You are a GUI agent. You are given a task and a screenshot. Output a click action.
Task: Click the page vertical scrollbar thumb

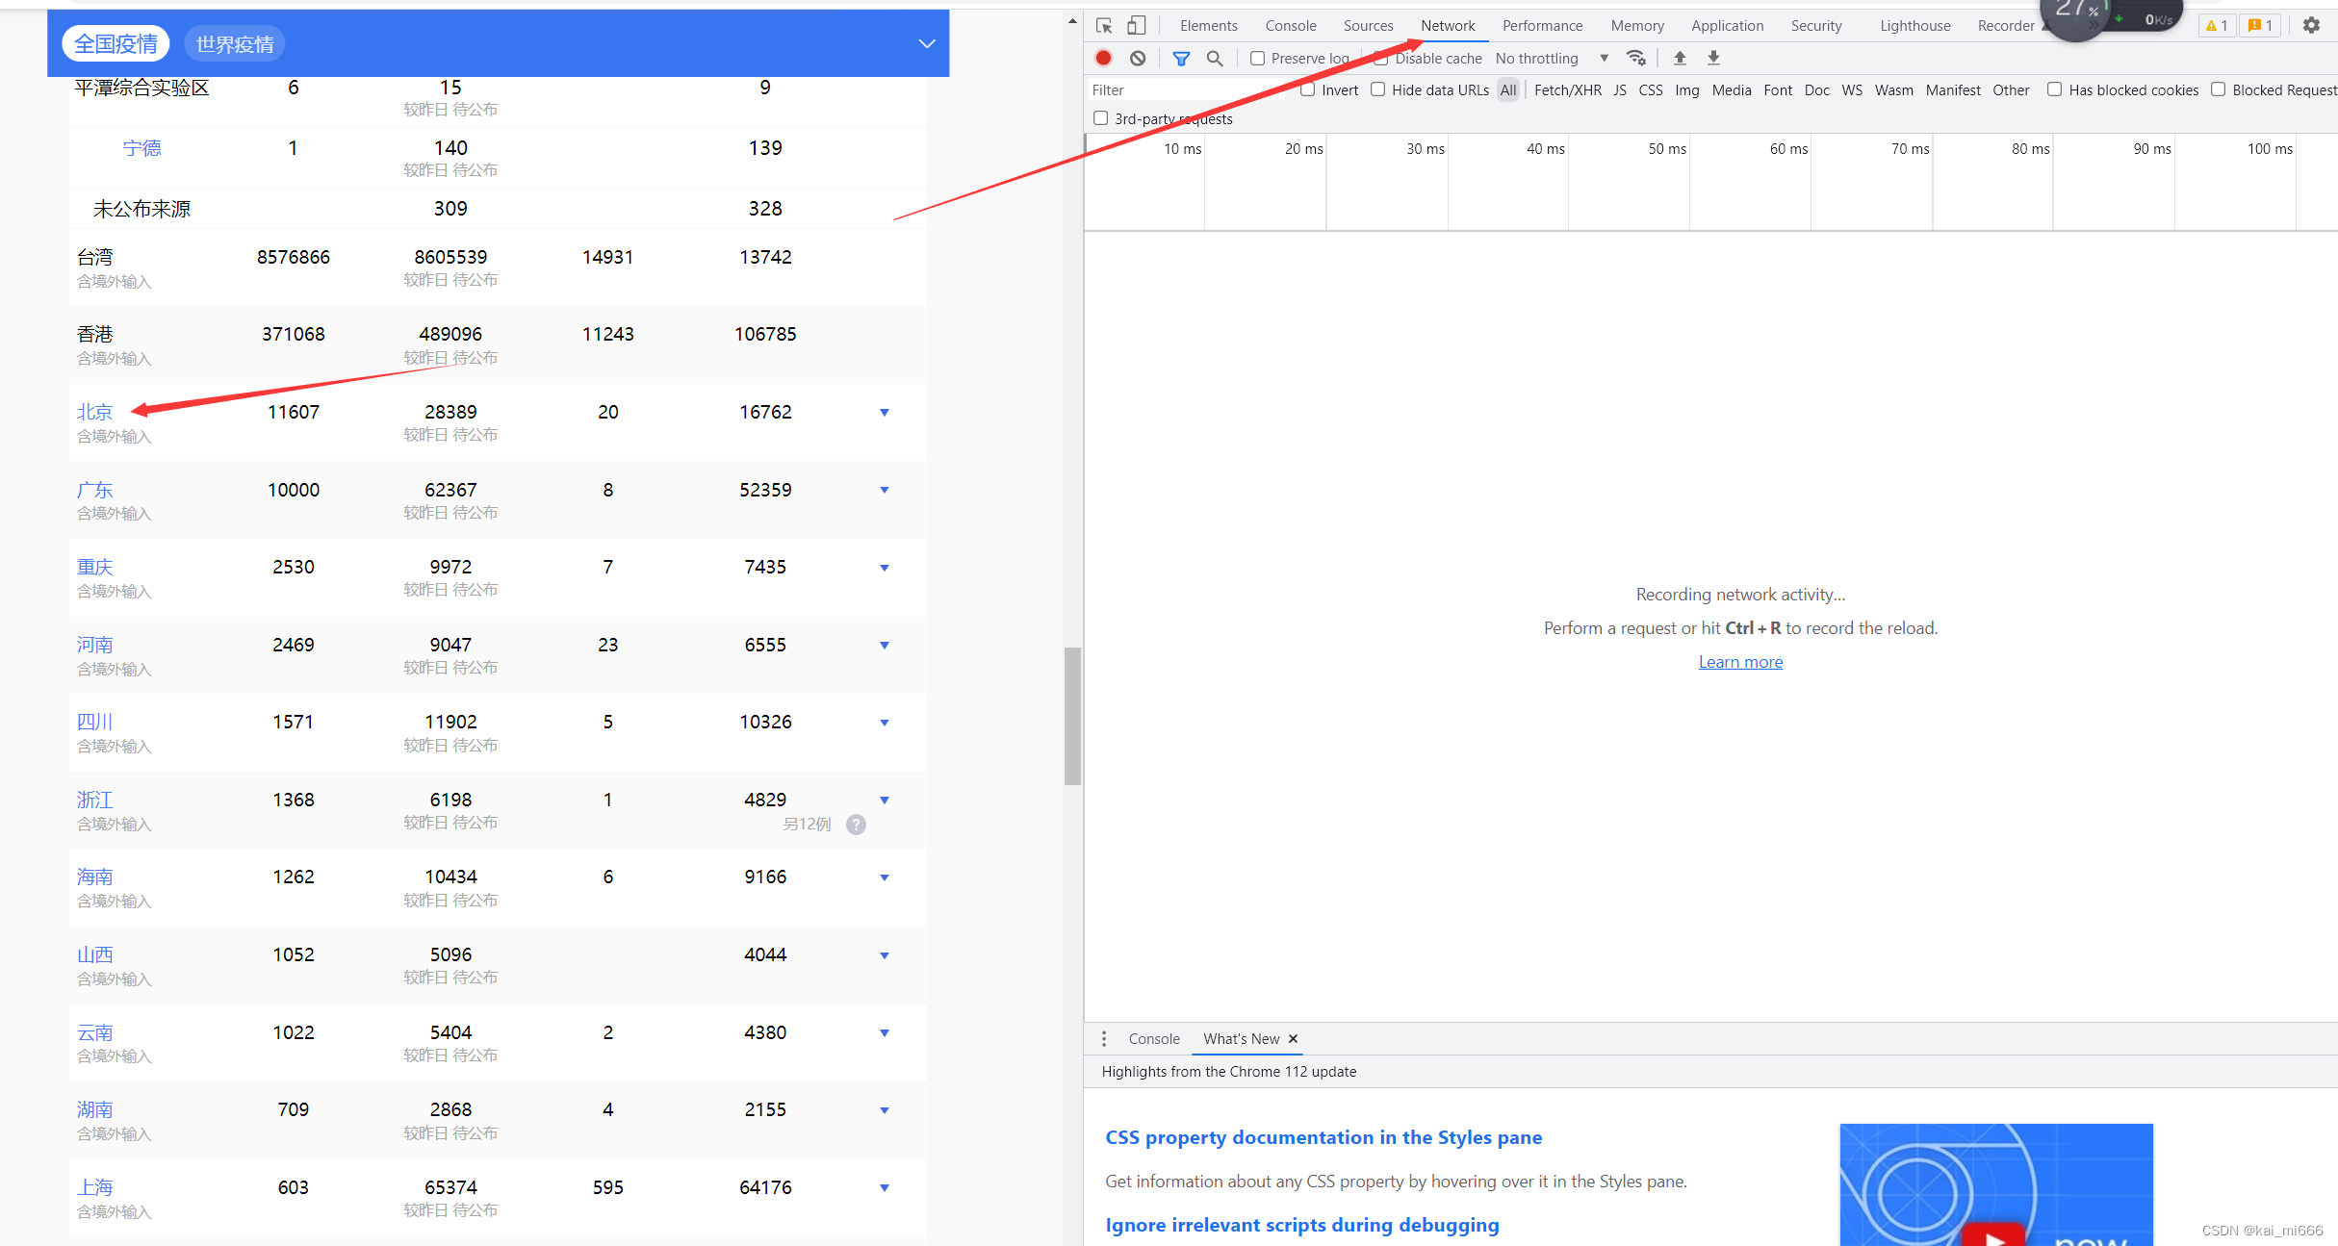[1072, 717]
